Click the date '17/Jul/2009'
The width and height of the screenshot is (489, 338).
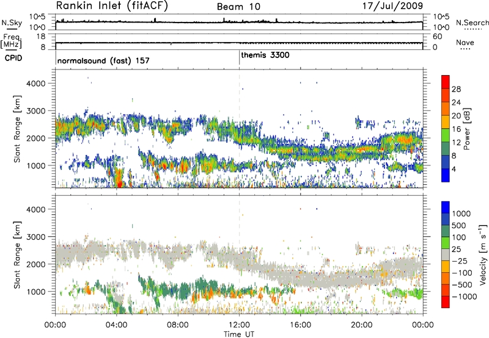point(392,6)
